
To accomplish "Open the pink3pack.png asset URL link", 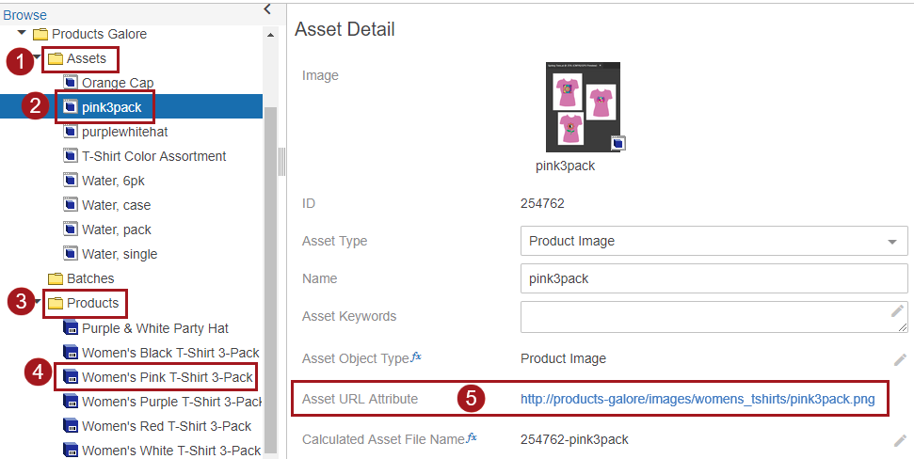I will 697,399.
